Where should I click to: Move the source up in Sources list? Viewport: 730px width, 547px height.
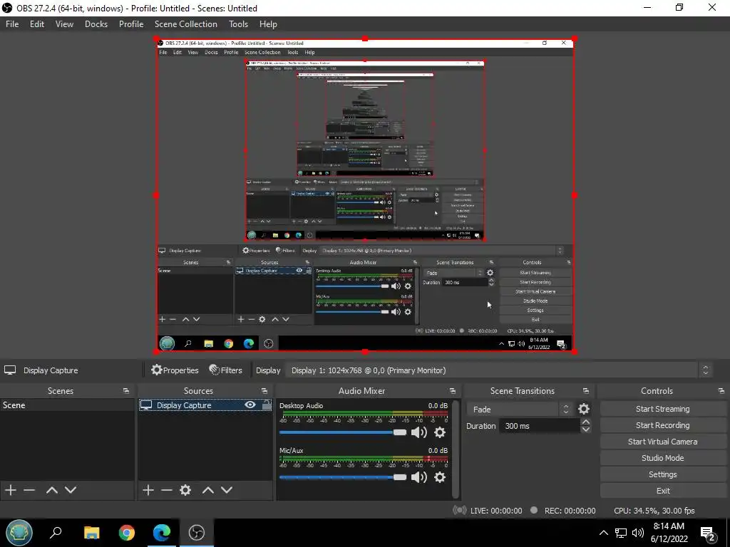[x=208, y=490]
